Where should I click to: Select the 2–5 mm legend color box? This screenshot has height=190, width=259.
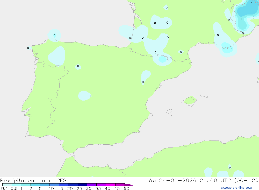[35, 185]
